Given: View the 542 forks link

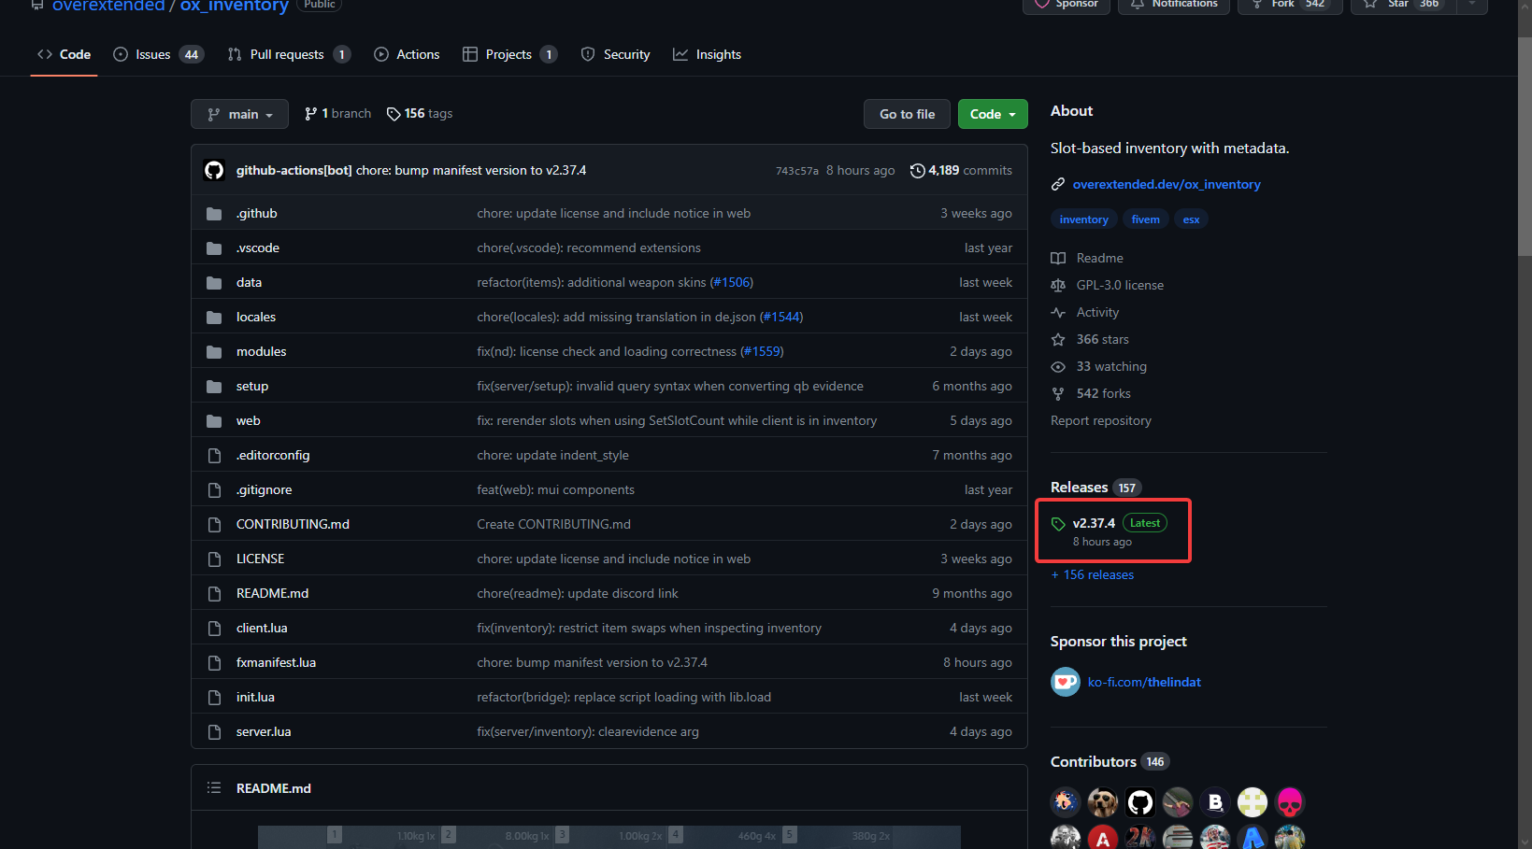Looking at the screenshot, I should tap(1091, 393).
